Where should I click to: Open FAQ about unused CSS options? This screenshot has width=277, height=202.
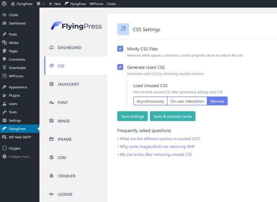tap(160, 139)
